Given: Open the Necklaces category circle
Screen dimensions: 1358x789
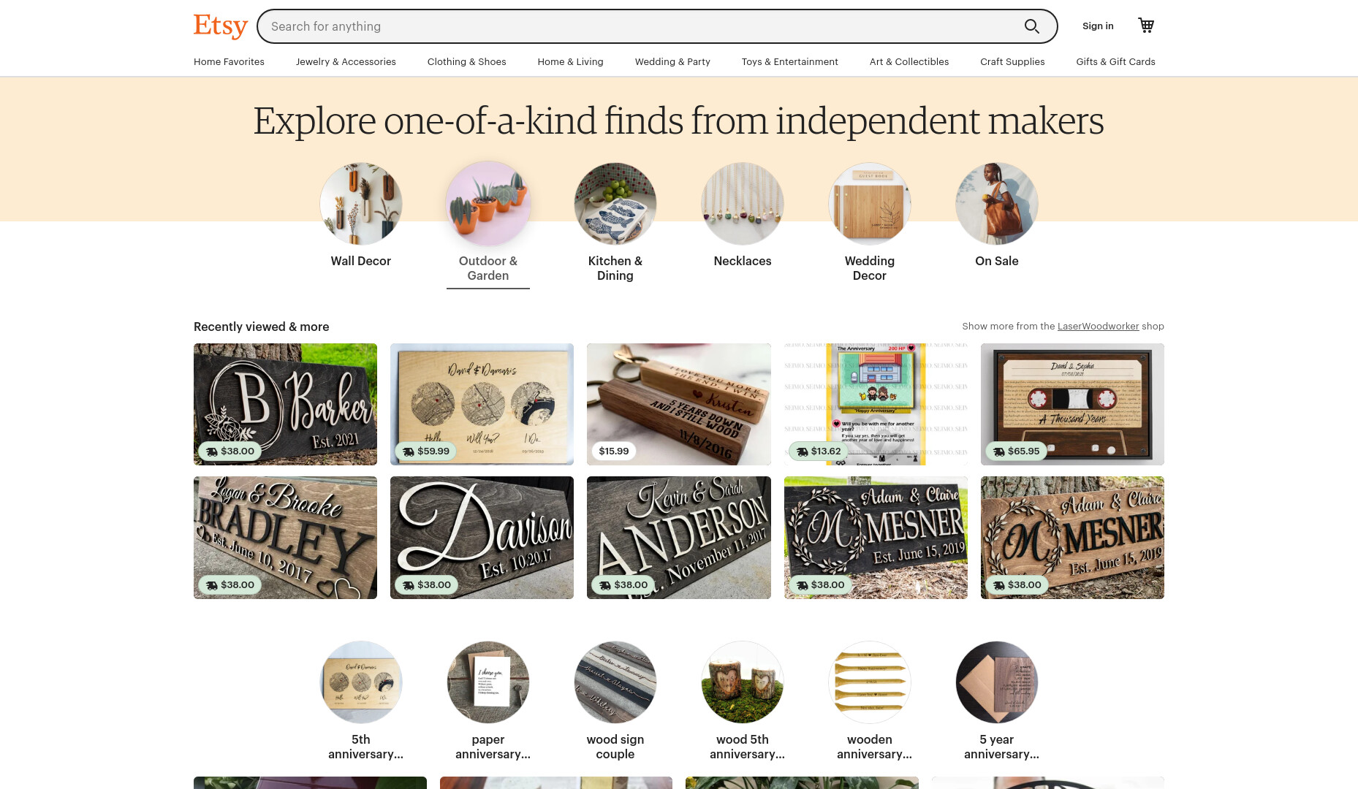Looking at the screenshot, I should point(743,204).
